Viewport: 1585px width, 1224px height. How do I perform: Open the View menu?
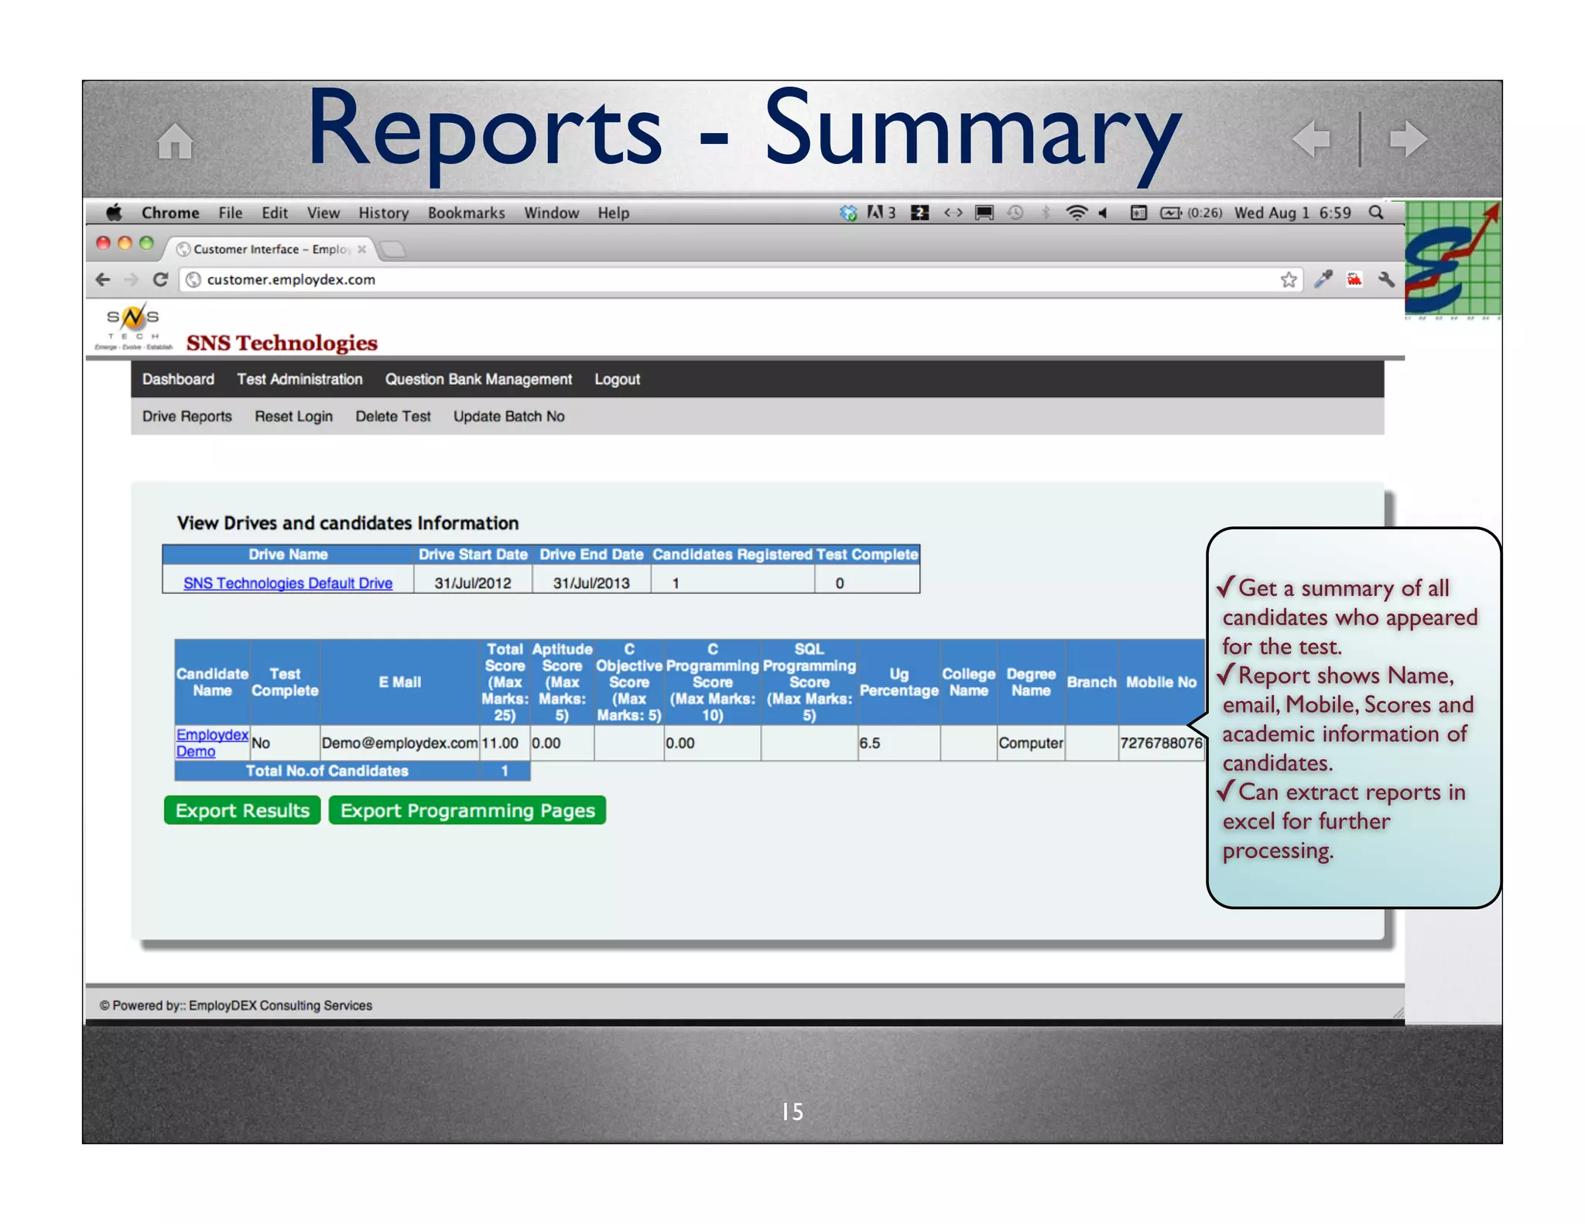click(323, 213)
